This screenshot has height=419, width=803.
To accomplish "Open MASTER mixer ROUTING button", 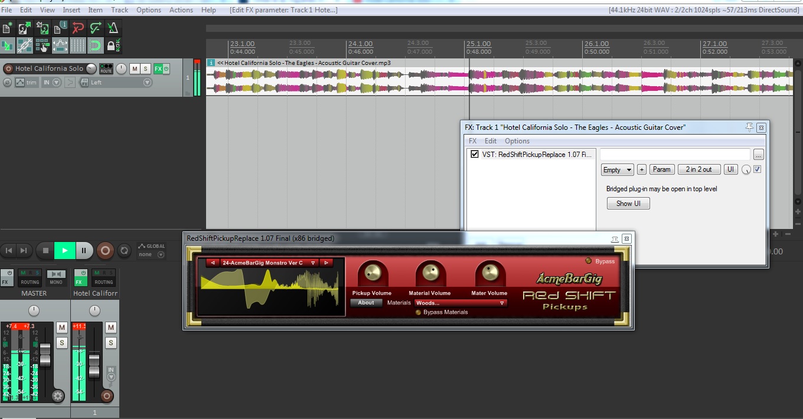I will pos(30,277).
